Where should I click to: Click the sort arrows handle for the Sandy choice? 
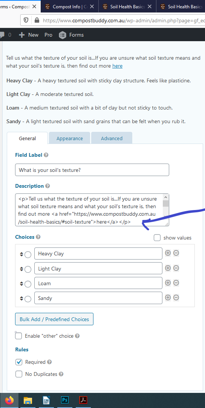21,299
